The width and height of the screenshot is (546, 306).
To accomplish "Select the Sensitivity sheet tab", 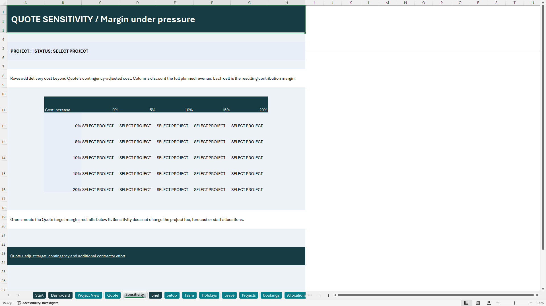I will click(135, 295).
